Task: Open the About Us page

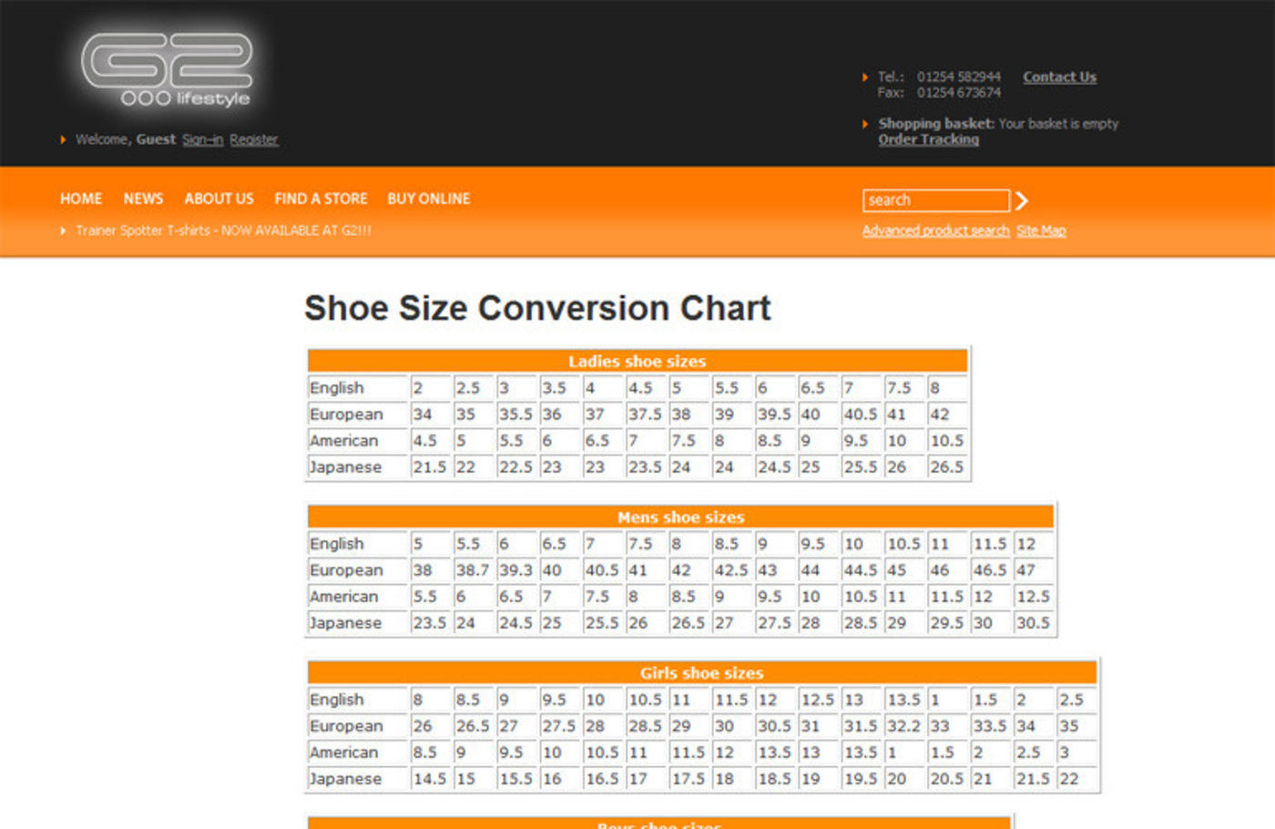Action: 219,199
